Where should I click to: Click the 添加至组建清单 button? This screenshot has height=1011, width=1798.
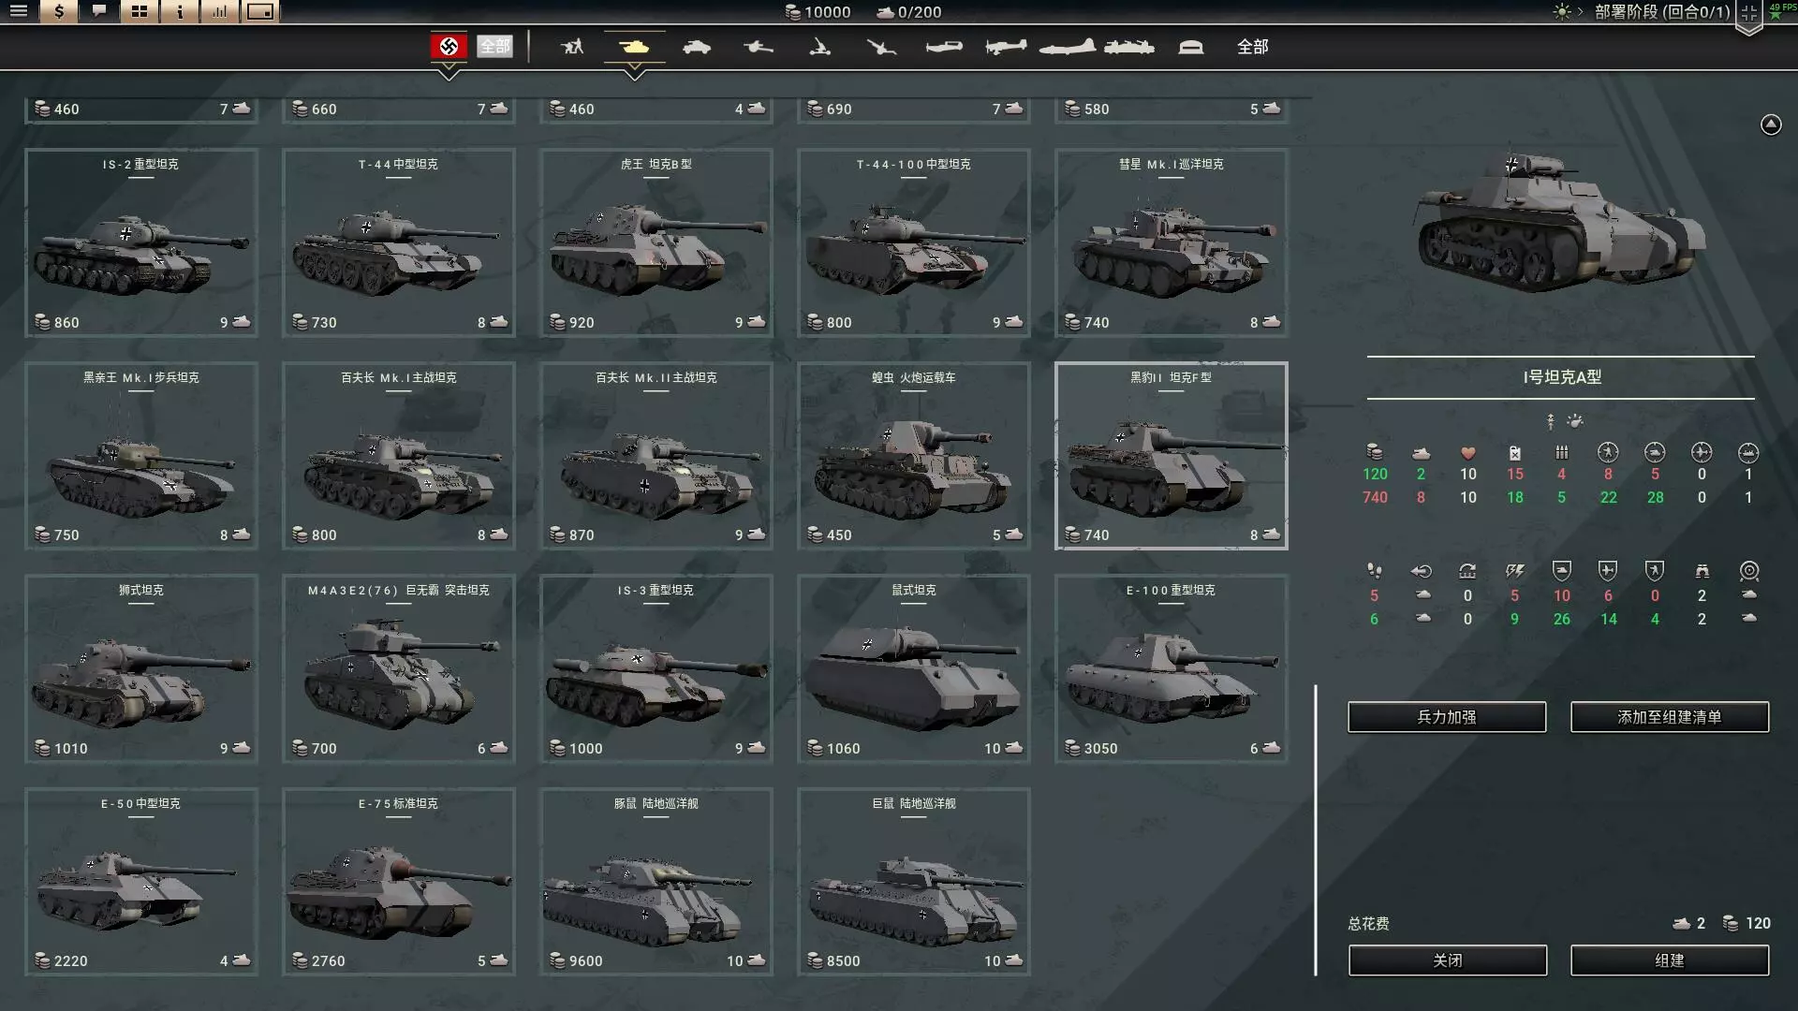pyautogui.click(x=1669, y=717)
